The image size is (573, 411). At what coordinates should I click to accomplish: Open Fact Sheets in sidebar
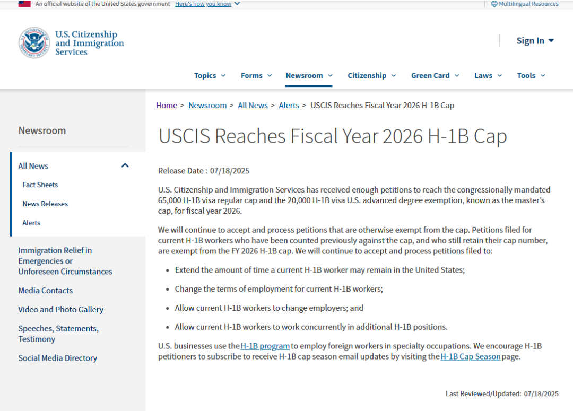click(x=40, y=185)
